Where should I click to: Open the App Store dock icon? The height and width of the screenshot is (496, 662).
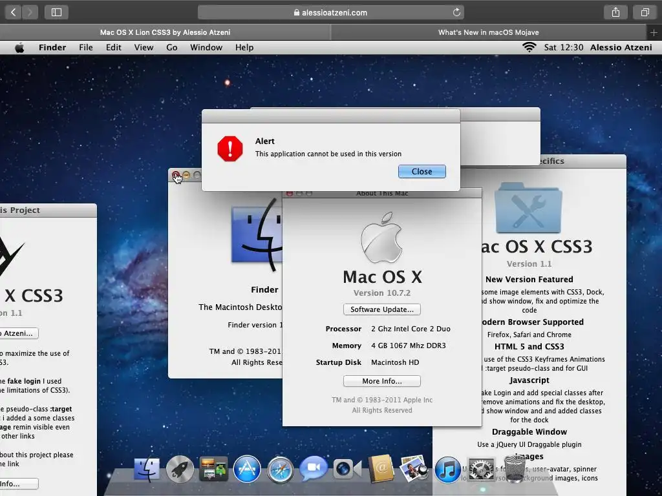click(247, 469)
